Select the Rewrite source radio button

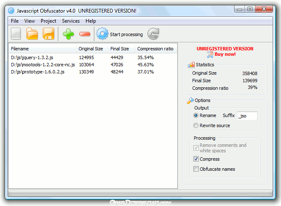coord(196,125)
